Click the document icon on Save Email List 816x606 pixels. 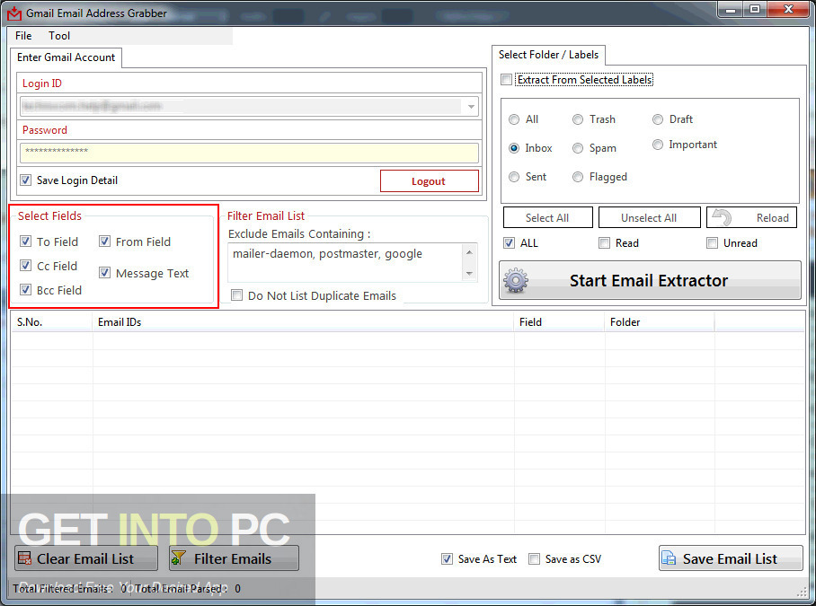click(x=669, y=558)
